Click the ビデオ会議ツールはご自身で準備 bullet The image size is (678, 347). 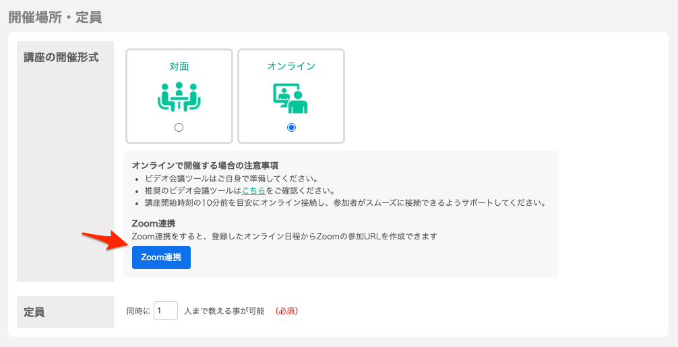[x=232, y=179]
